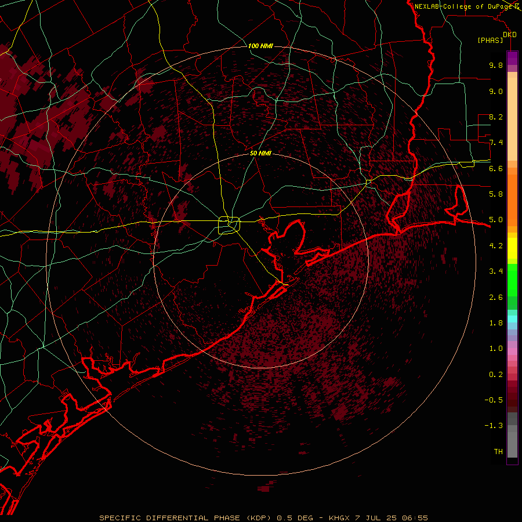
Task: Select the 1.8 value on the color scale
Action: click(x=496, y=323)
